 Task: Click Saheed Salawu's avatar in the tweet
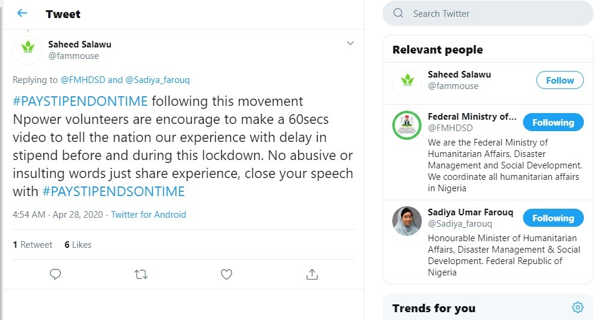click(x=28, y=49)
